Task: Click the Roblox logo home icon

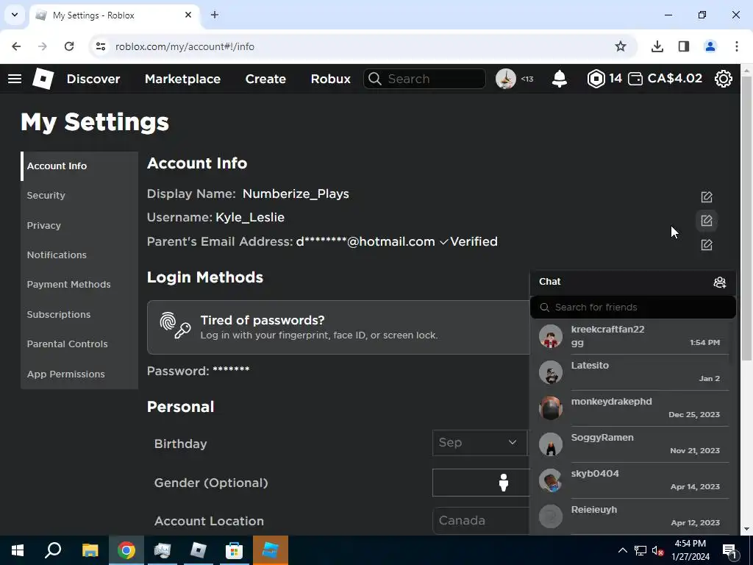Action: [x=43, y=78]
